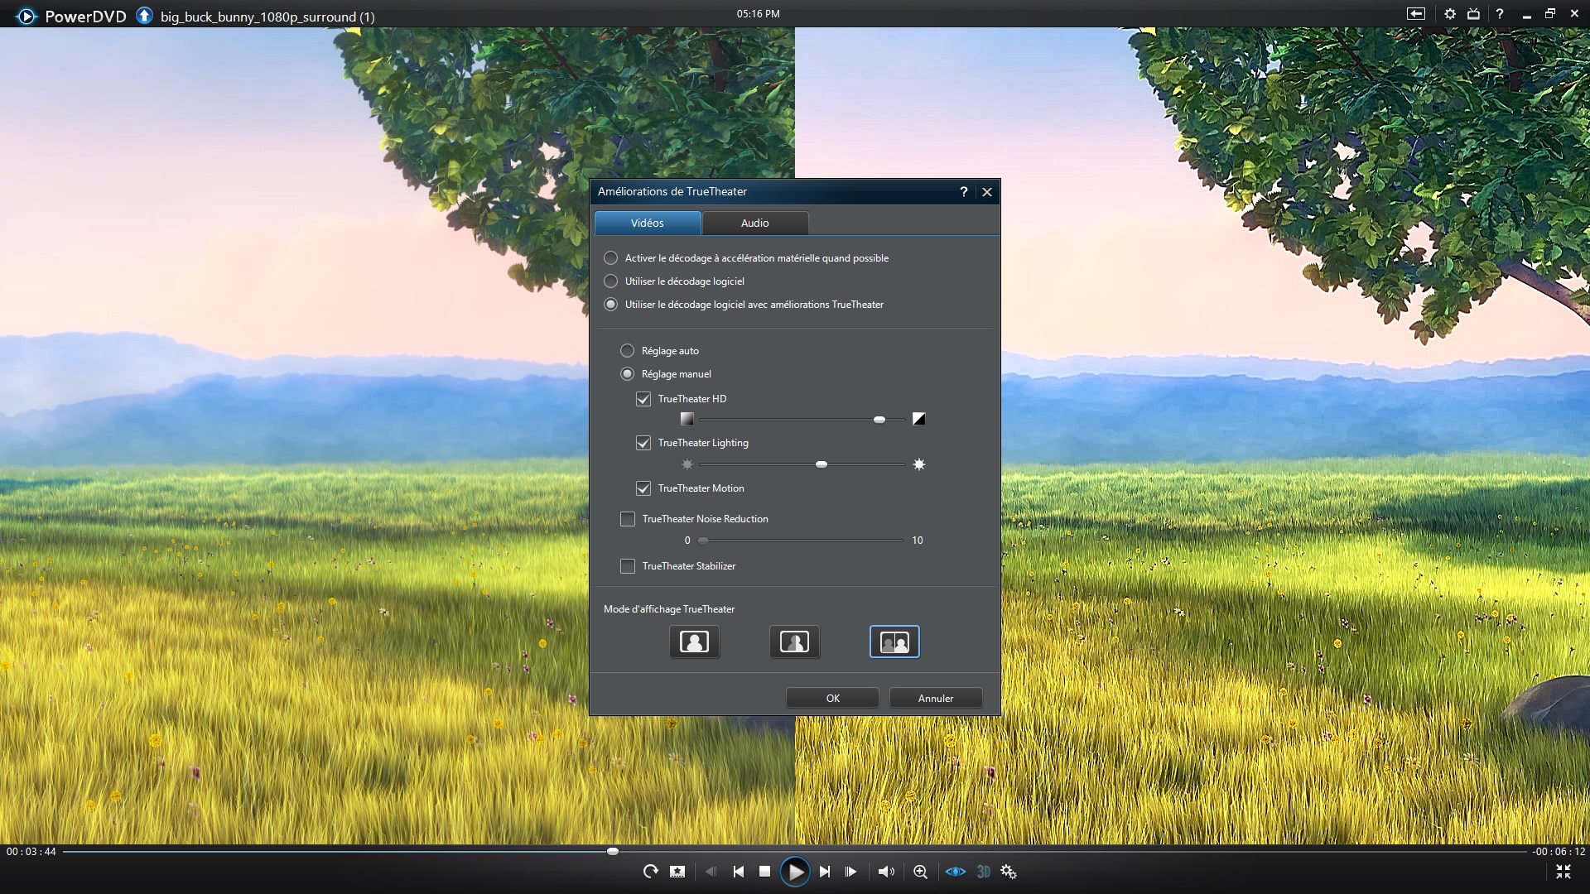Toggle the 3D mode icon
The width and height of the screenshot is (1590, 894).
(983, 871)
